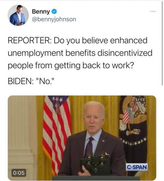
Task: Click the BIDEN: "No." reply line
Action: [x=31, y=81]
